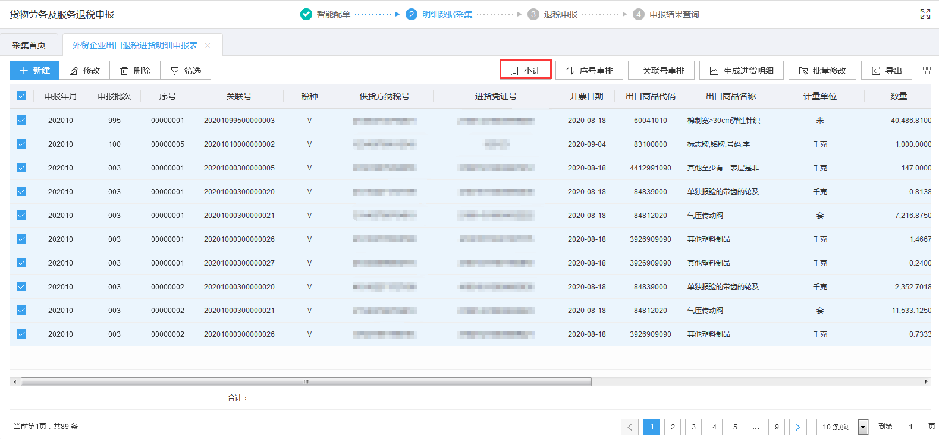Uncheck row 序号 00000002 关联号 20201000300000021
The image size is (939, 439).
21,310
